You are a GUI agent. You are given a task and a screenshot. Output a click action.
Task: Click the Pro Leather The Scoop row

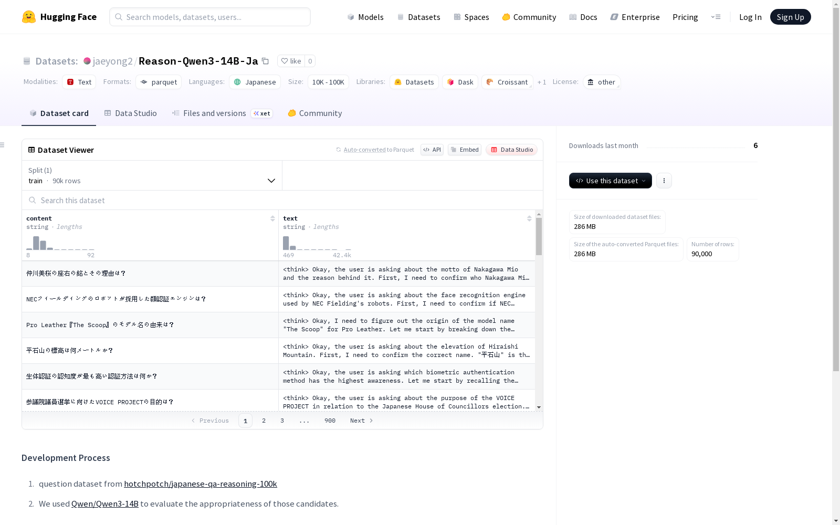click(x=278, y=325)
